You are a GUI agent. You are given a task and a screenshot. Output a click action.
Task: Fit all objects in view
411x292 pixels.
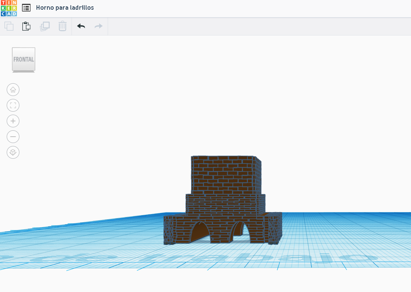[x=13, y=105]
